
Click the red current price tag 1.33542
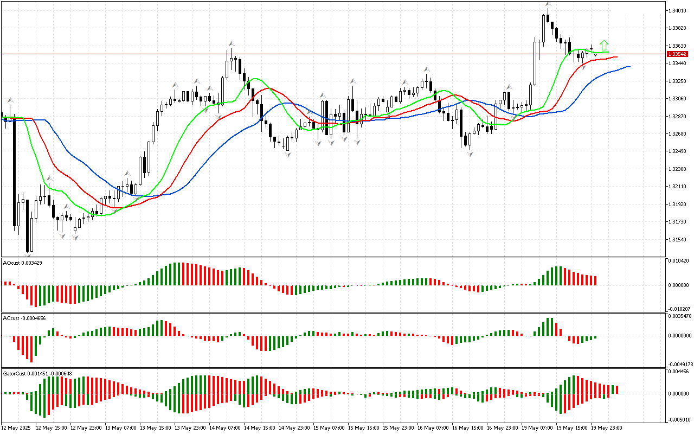(x=678, y=54)
